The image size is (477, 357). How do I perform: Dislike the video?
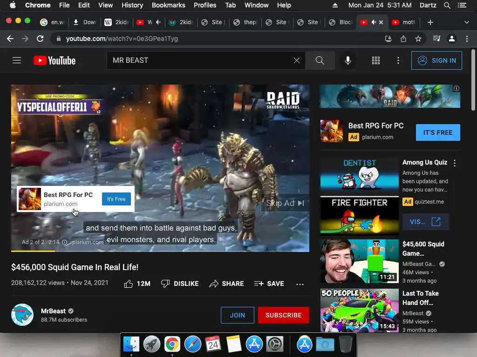point(180,284)
